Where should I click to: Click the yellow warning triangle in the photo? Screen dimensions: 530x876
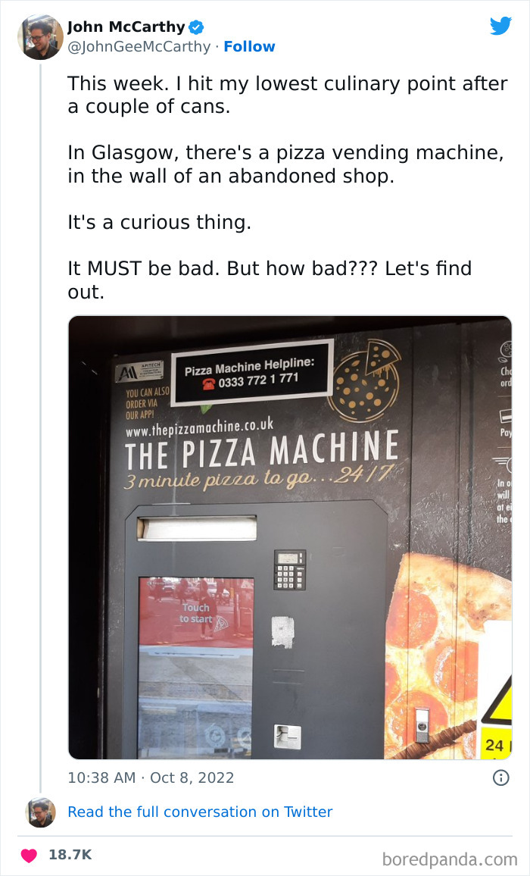[498, 702]
